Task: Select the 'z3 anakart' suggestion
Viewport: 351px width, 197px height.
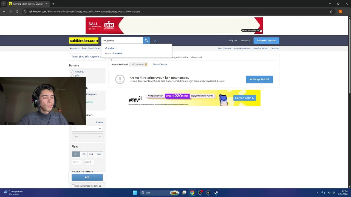Action: click(x=110, y=48)
